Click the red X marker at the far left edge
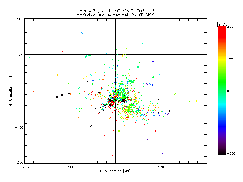The width and height of the screenshot is (243, 182). click(x=26, y=110)
